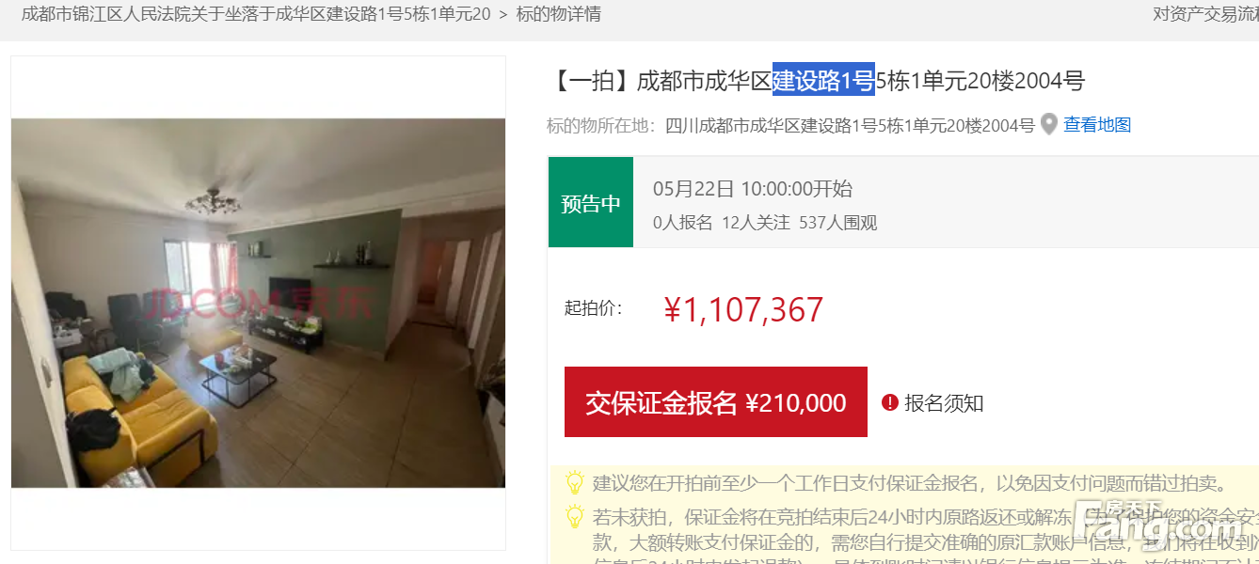The width and height of the screenshot is (1259, 564).
Task: Click the map pin location icon
Action: point(1049,124)
